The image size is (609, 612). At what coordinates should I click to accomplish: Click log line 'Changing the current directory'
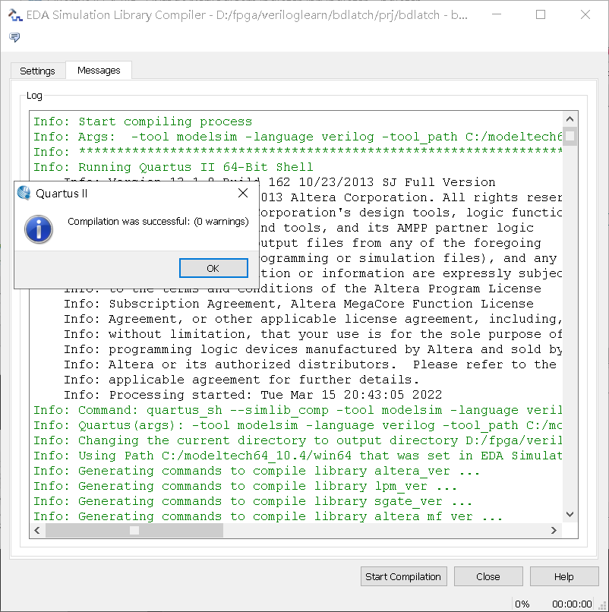click(x=298, y=440)
